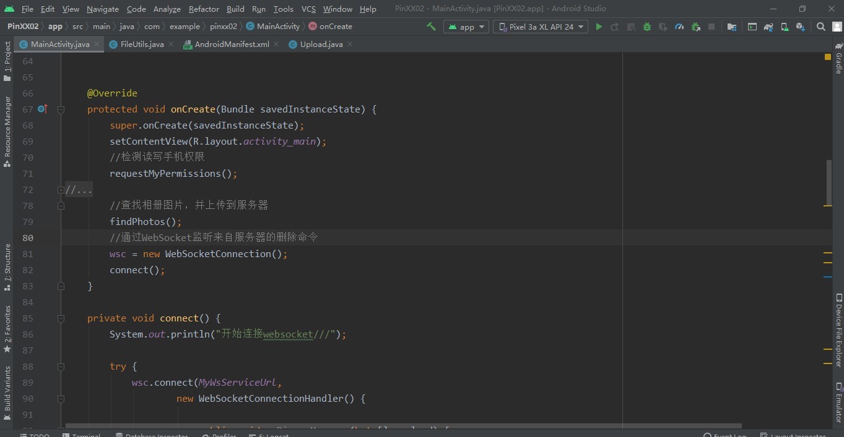Open the app run configuration dropdown

pos(466,27)
